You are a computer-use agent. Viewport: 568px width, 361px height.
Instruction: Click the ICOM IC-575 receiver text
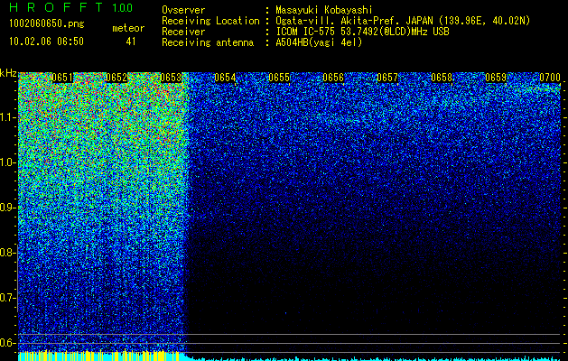(363, 32)
